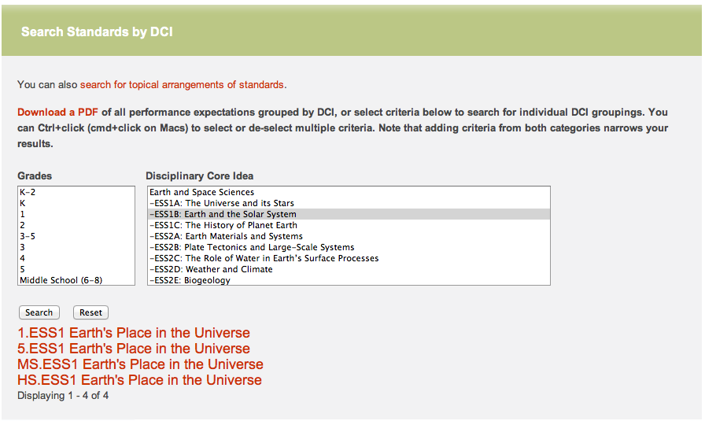The image size is (705, 421).
Task: Choose ESS2B: Plate Tectonics and Large-Scale Systems
Action: (x=349, y=247)
